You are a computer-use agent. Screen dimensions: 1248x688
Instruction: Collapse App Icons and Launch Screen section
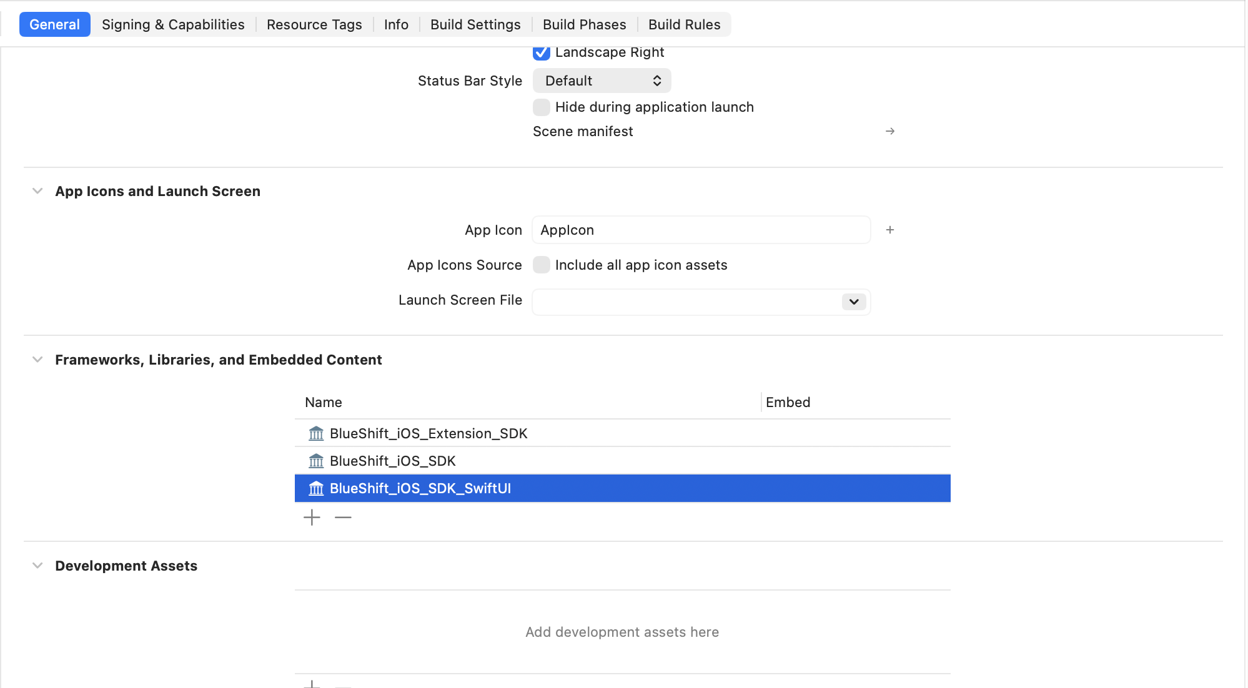[x=37, y=191]
